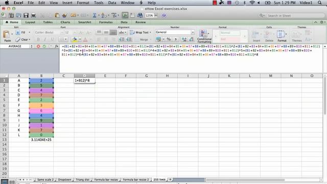Cancel formula entry with red X
The image size is (327, 184).
38,47
